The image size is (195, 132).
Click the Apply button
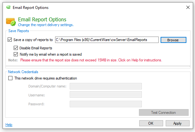tap(177, 123)
